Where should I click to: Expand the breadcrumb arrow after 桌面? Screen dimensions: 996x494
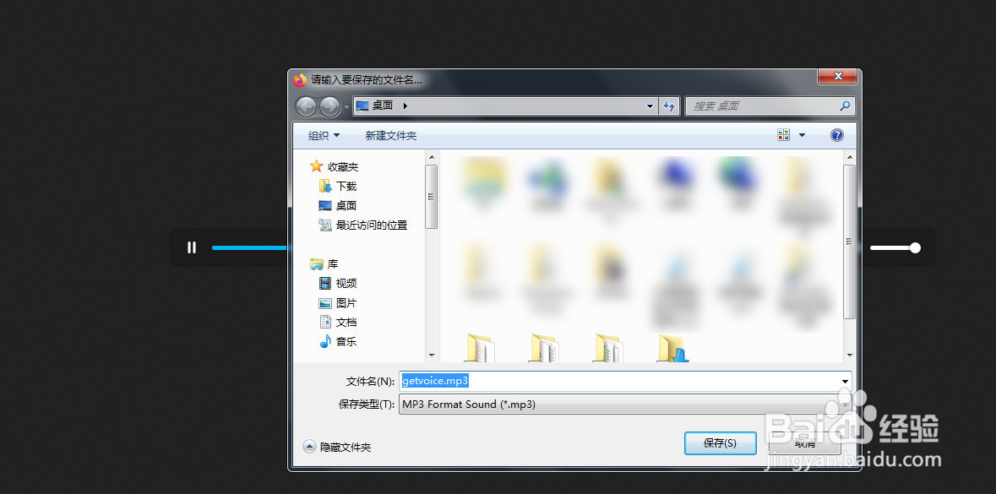tap(405, 106)
